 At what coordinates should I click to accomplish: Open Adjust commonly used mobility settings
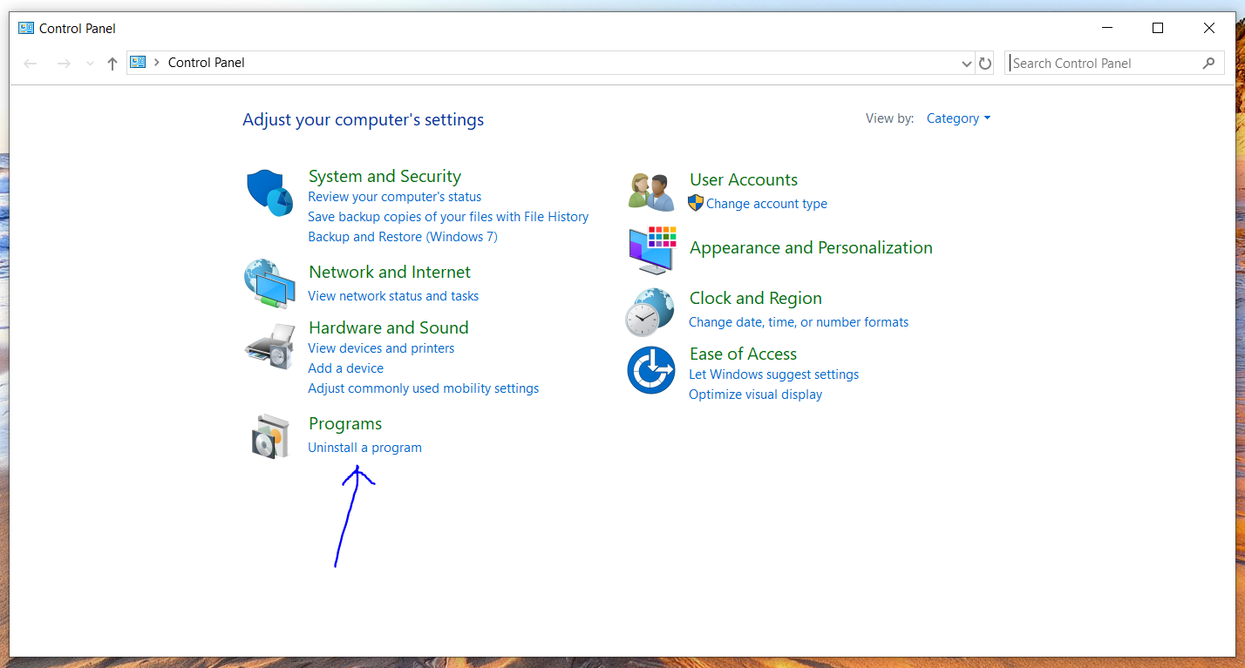point(423,388)
